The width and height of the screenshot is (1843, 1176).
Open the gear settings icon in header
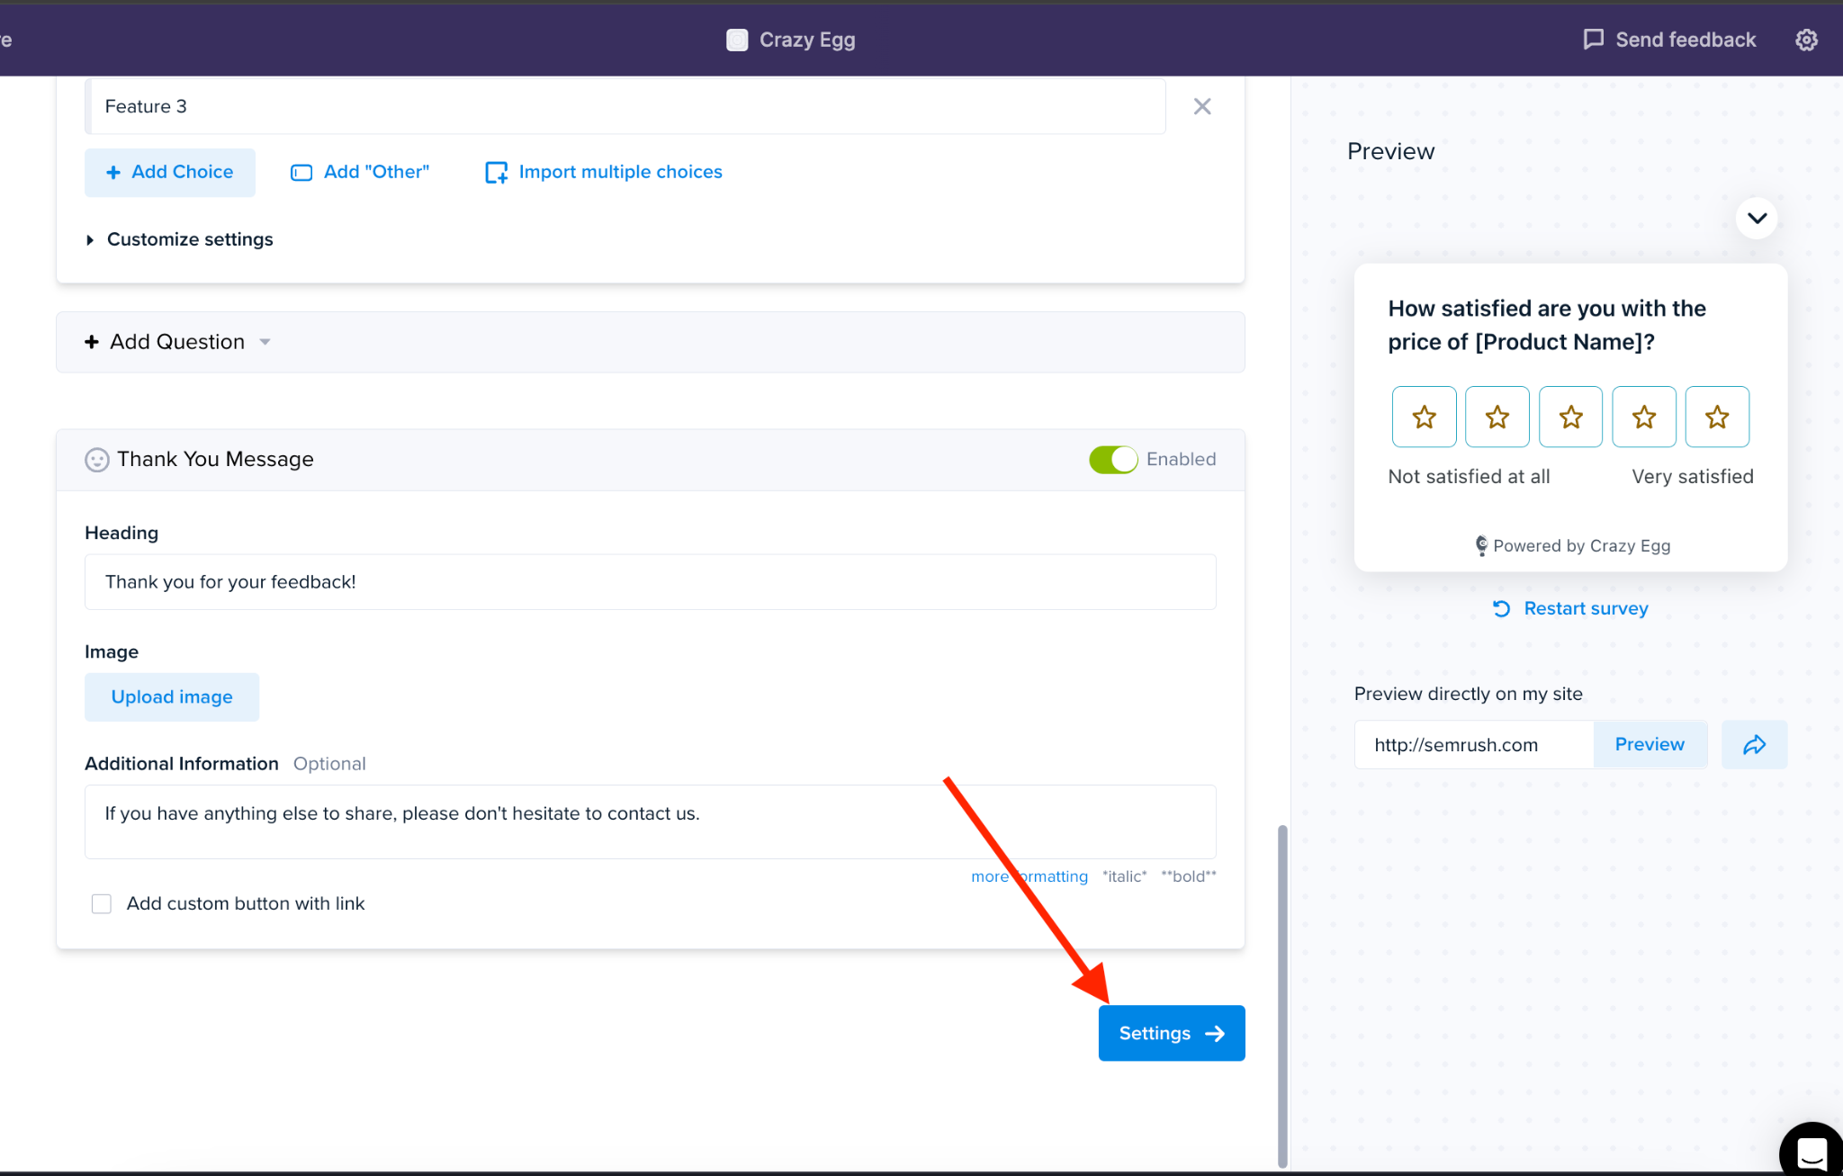coord(1806,40)
